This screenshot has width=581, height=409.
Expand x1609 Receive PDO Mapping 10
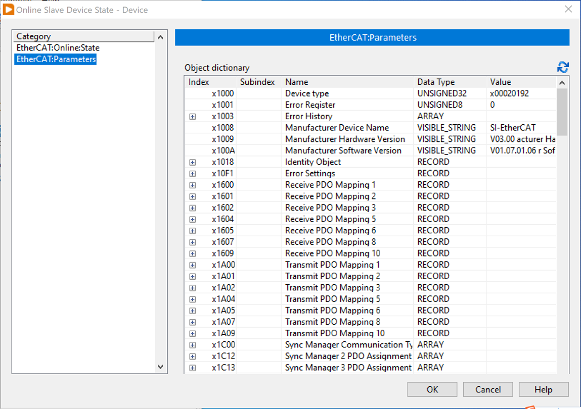[x=193, y=254]
